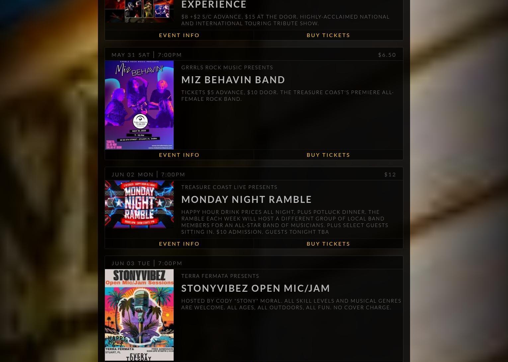Click the STONYVIBEZ OPEN MIC/JAM title
The width and height of the screenshot is (508, 362).
click(x=256, y=288)
